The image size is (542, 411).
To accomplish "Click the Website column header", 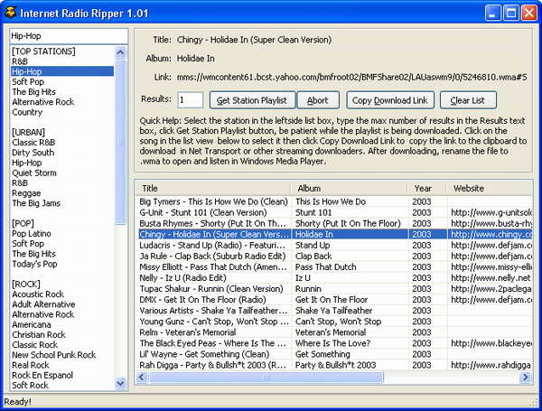I will pos(489,189).
